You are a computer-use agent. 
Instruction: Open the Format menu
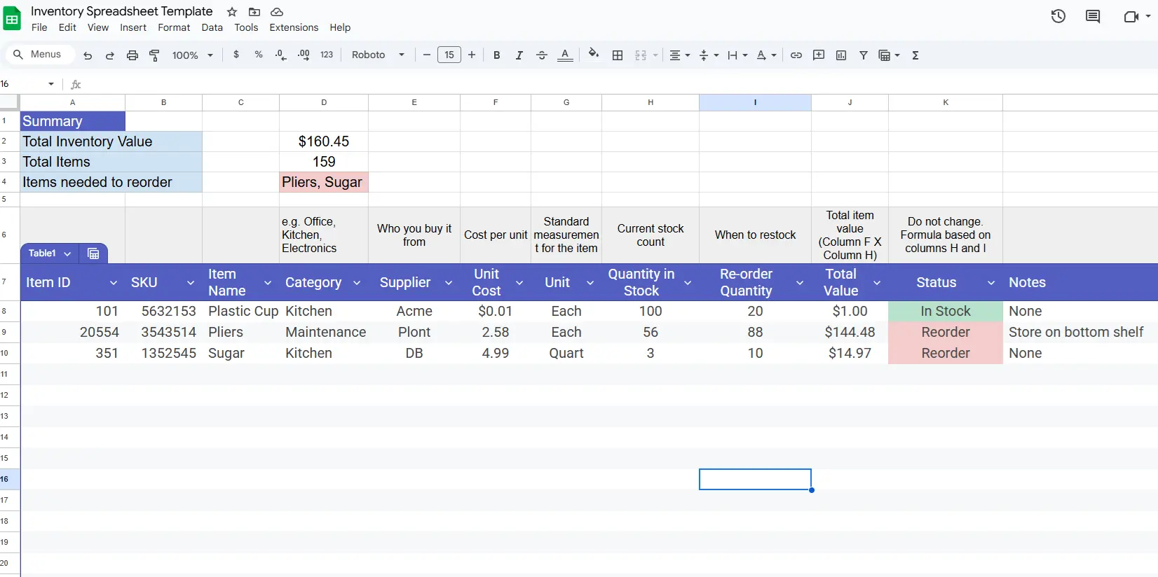coord(174,27)
